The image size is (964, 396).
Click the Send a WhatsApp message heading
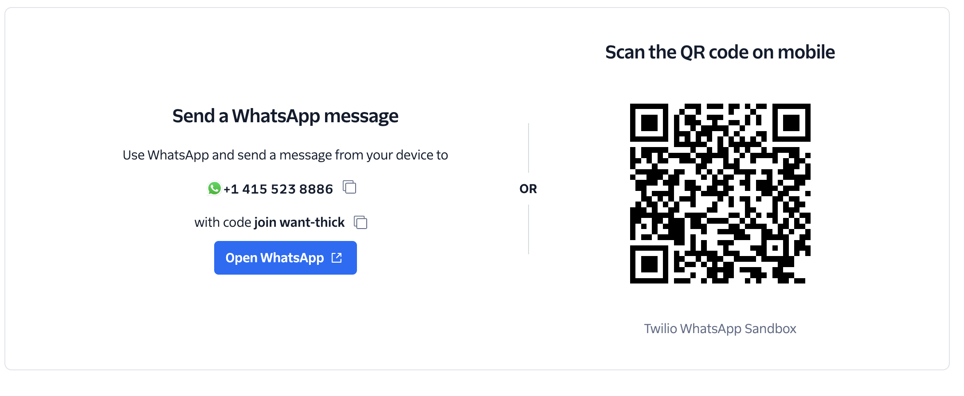pos(285,116)
